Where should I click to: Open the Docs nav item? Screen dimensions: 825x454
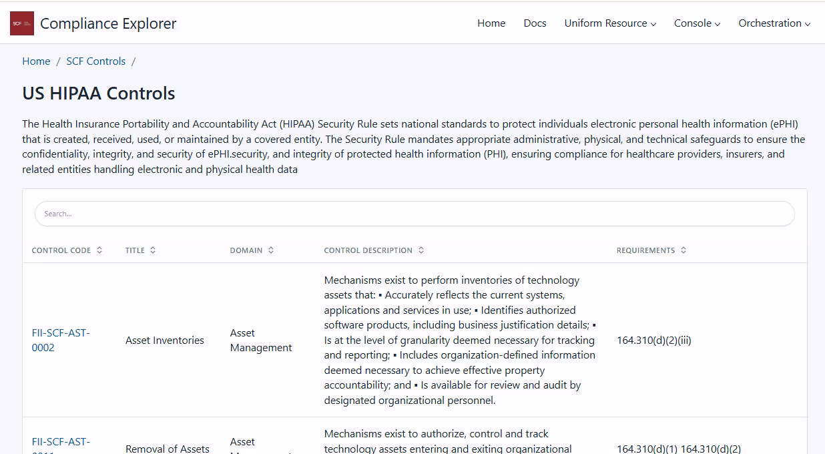click(535, 23)
